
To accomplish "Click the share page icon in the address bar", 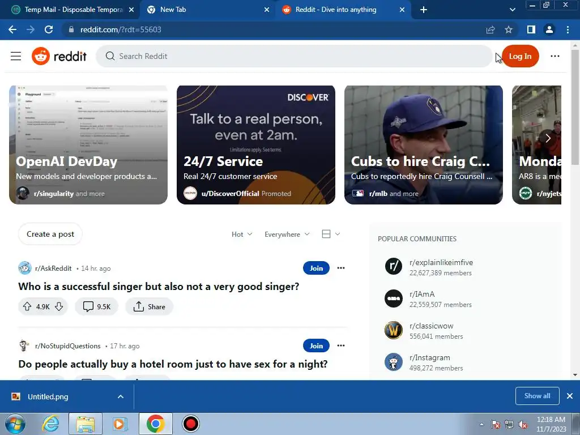I will (x=491, y=29).
